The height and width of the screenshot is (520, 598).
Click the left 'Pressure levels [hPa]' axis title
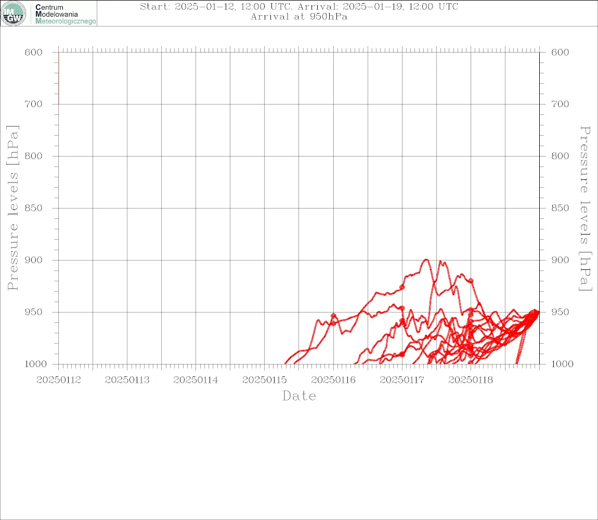tap(12, 208)
